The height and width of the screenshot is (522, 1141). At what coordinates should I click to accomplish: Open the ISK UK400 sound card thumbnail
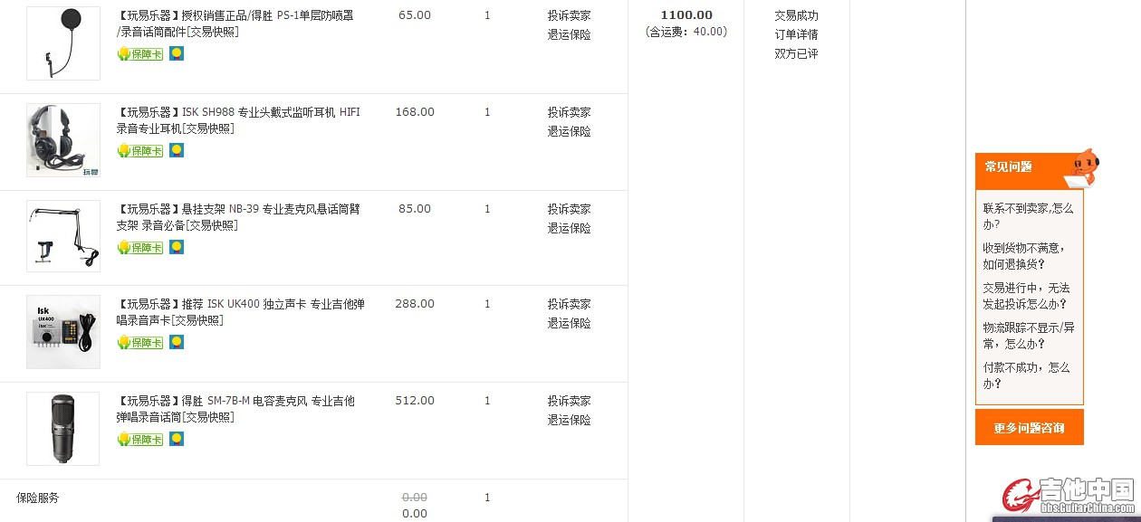(63, 332)
